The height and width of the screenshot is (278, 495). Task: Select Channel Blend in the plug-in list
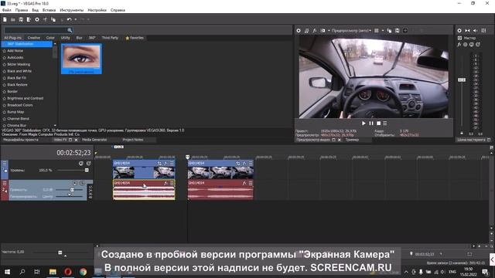(x=18, y=119)
